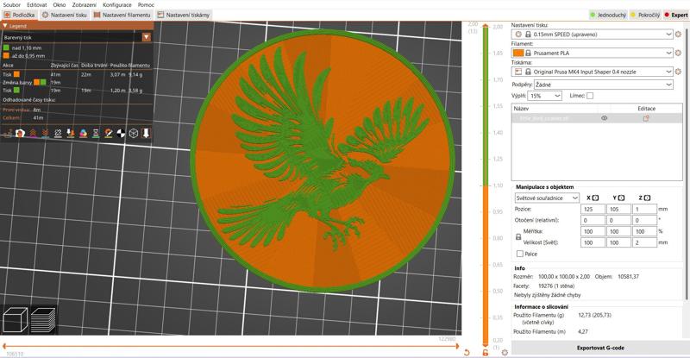
Task: Open Original Prusa MK4 printer dropdown
Action: 592,72
